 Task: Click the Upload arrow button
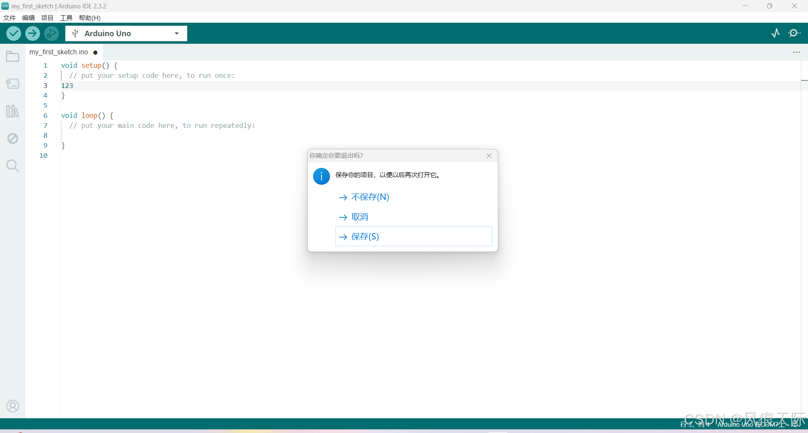(x=32, y=33)
